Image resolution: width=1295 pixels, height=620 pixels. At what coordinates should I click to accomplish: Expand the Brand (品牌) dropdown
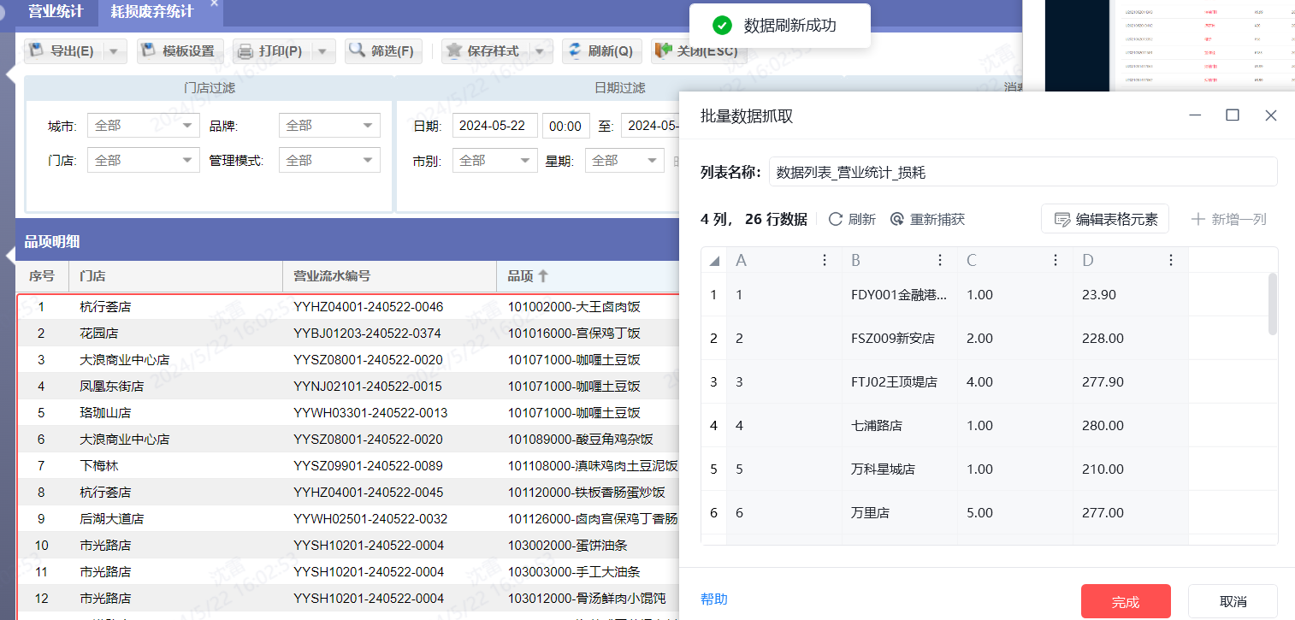click(x=329, y=126)
